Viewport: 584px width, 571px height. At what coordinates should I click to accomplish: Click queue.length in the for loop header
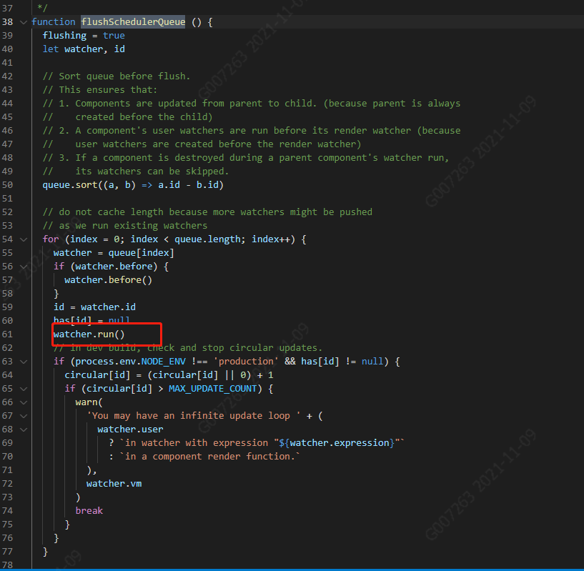207,239
